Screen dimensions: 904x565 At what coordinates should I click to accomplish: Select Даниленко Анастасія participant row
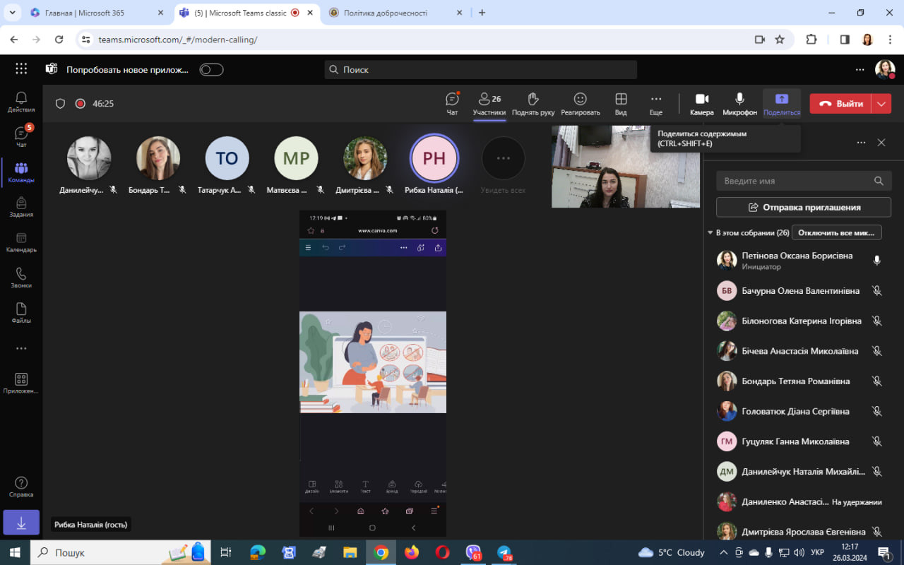click(x=800, y=501)
